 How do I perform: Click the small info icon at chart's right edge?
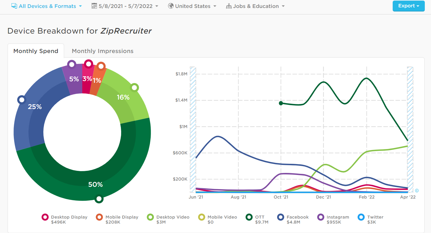coord(417,191)
